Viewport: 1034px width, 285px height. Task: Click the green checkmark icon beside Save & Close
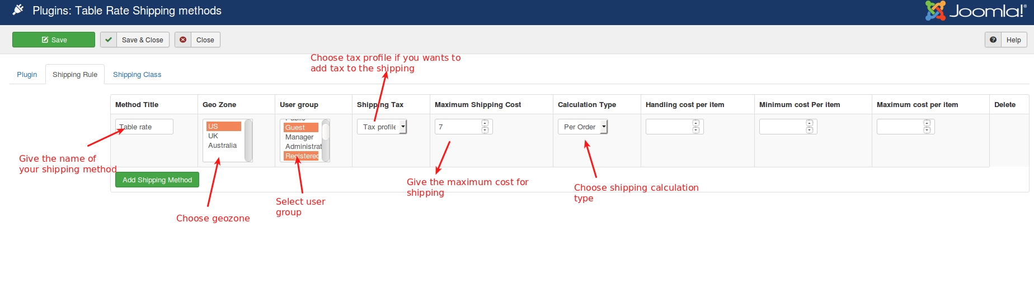pos(109,40)
